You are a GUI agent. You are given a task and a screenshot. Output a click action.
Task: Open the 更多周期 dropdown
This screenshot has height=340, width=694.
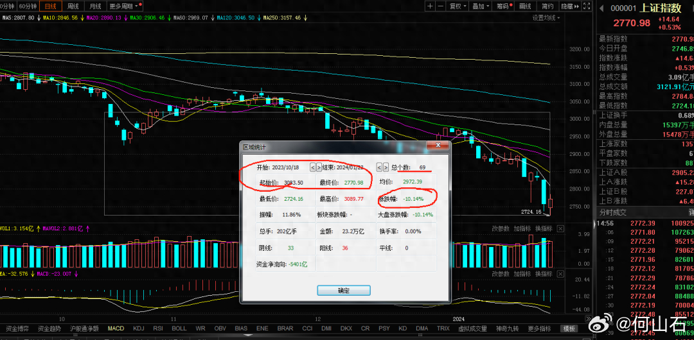tap(125, 6)
